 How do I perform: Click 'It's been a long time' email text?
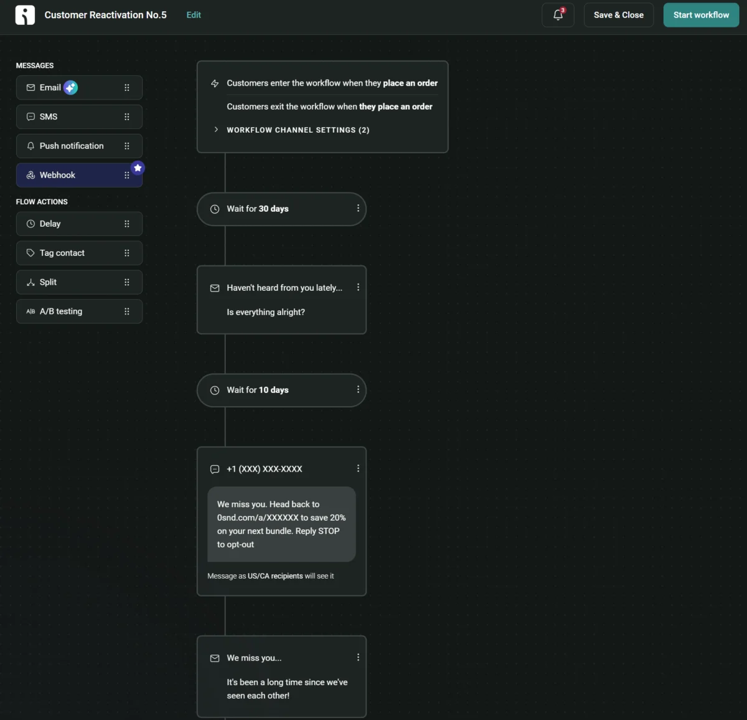point(287,689)
